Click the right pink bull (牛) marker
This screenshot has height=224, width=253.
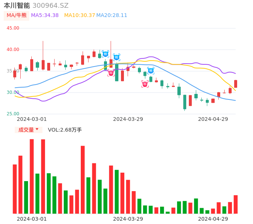145,84
